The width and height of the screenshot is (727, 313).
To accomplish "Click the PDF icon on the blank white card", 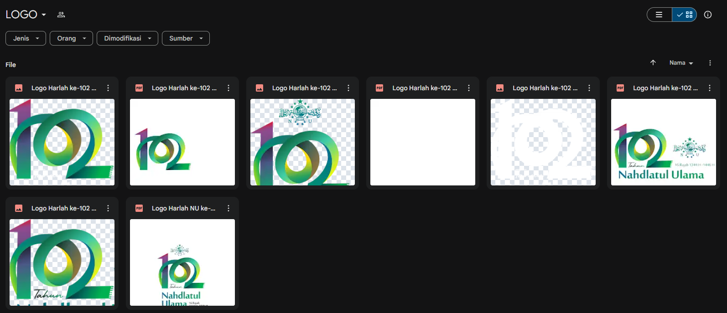I will [379, 88].
